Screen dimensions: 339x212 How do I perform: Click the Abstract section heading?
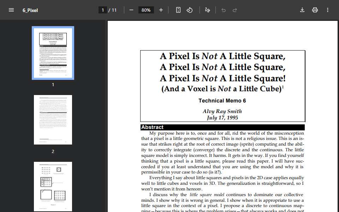click(x=152, y=127)
